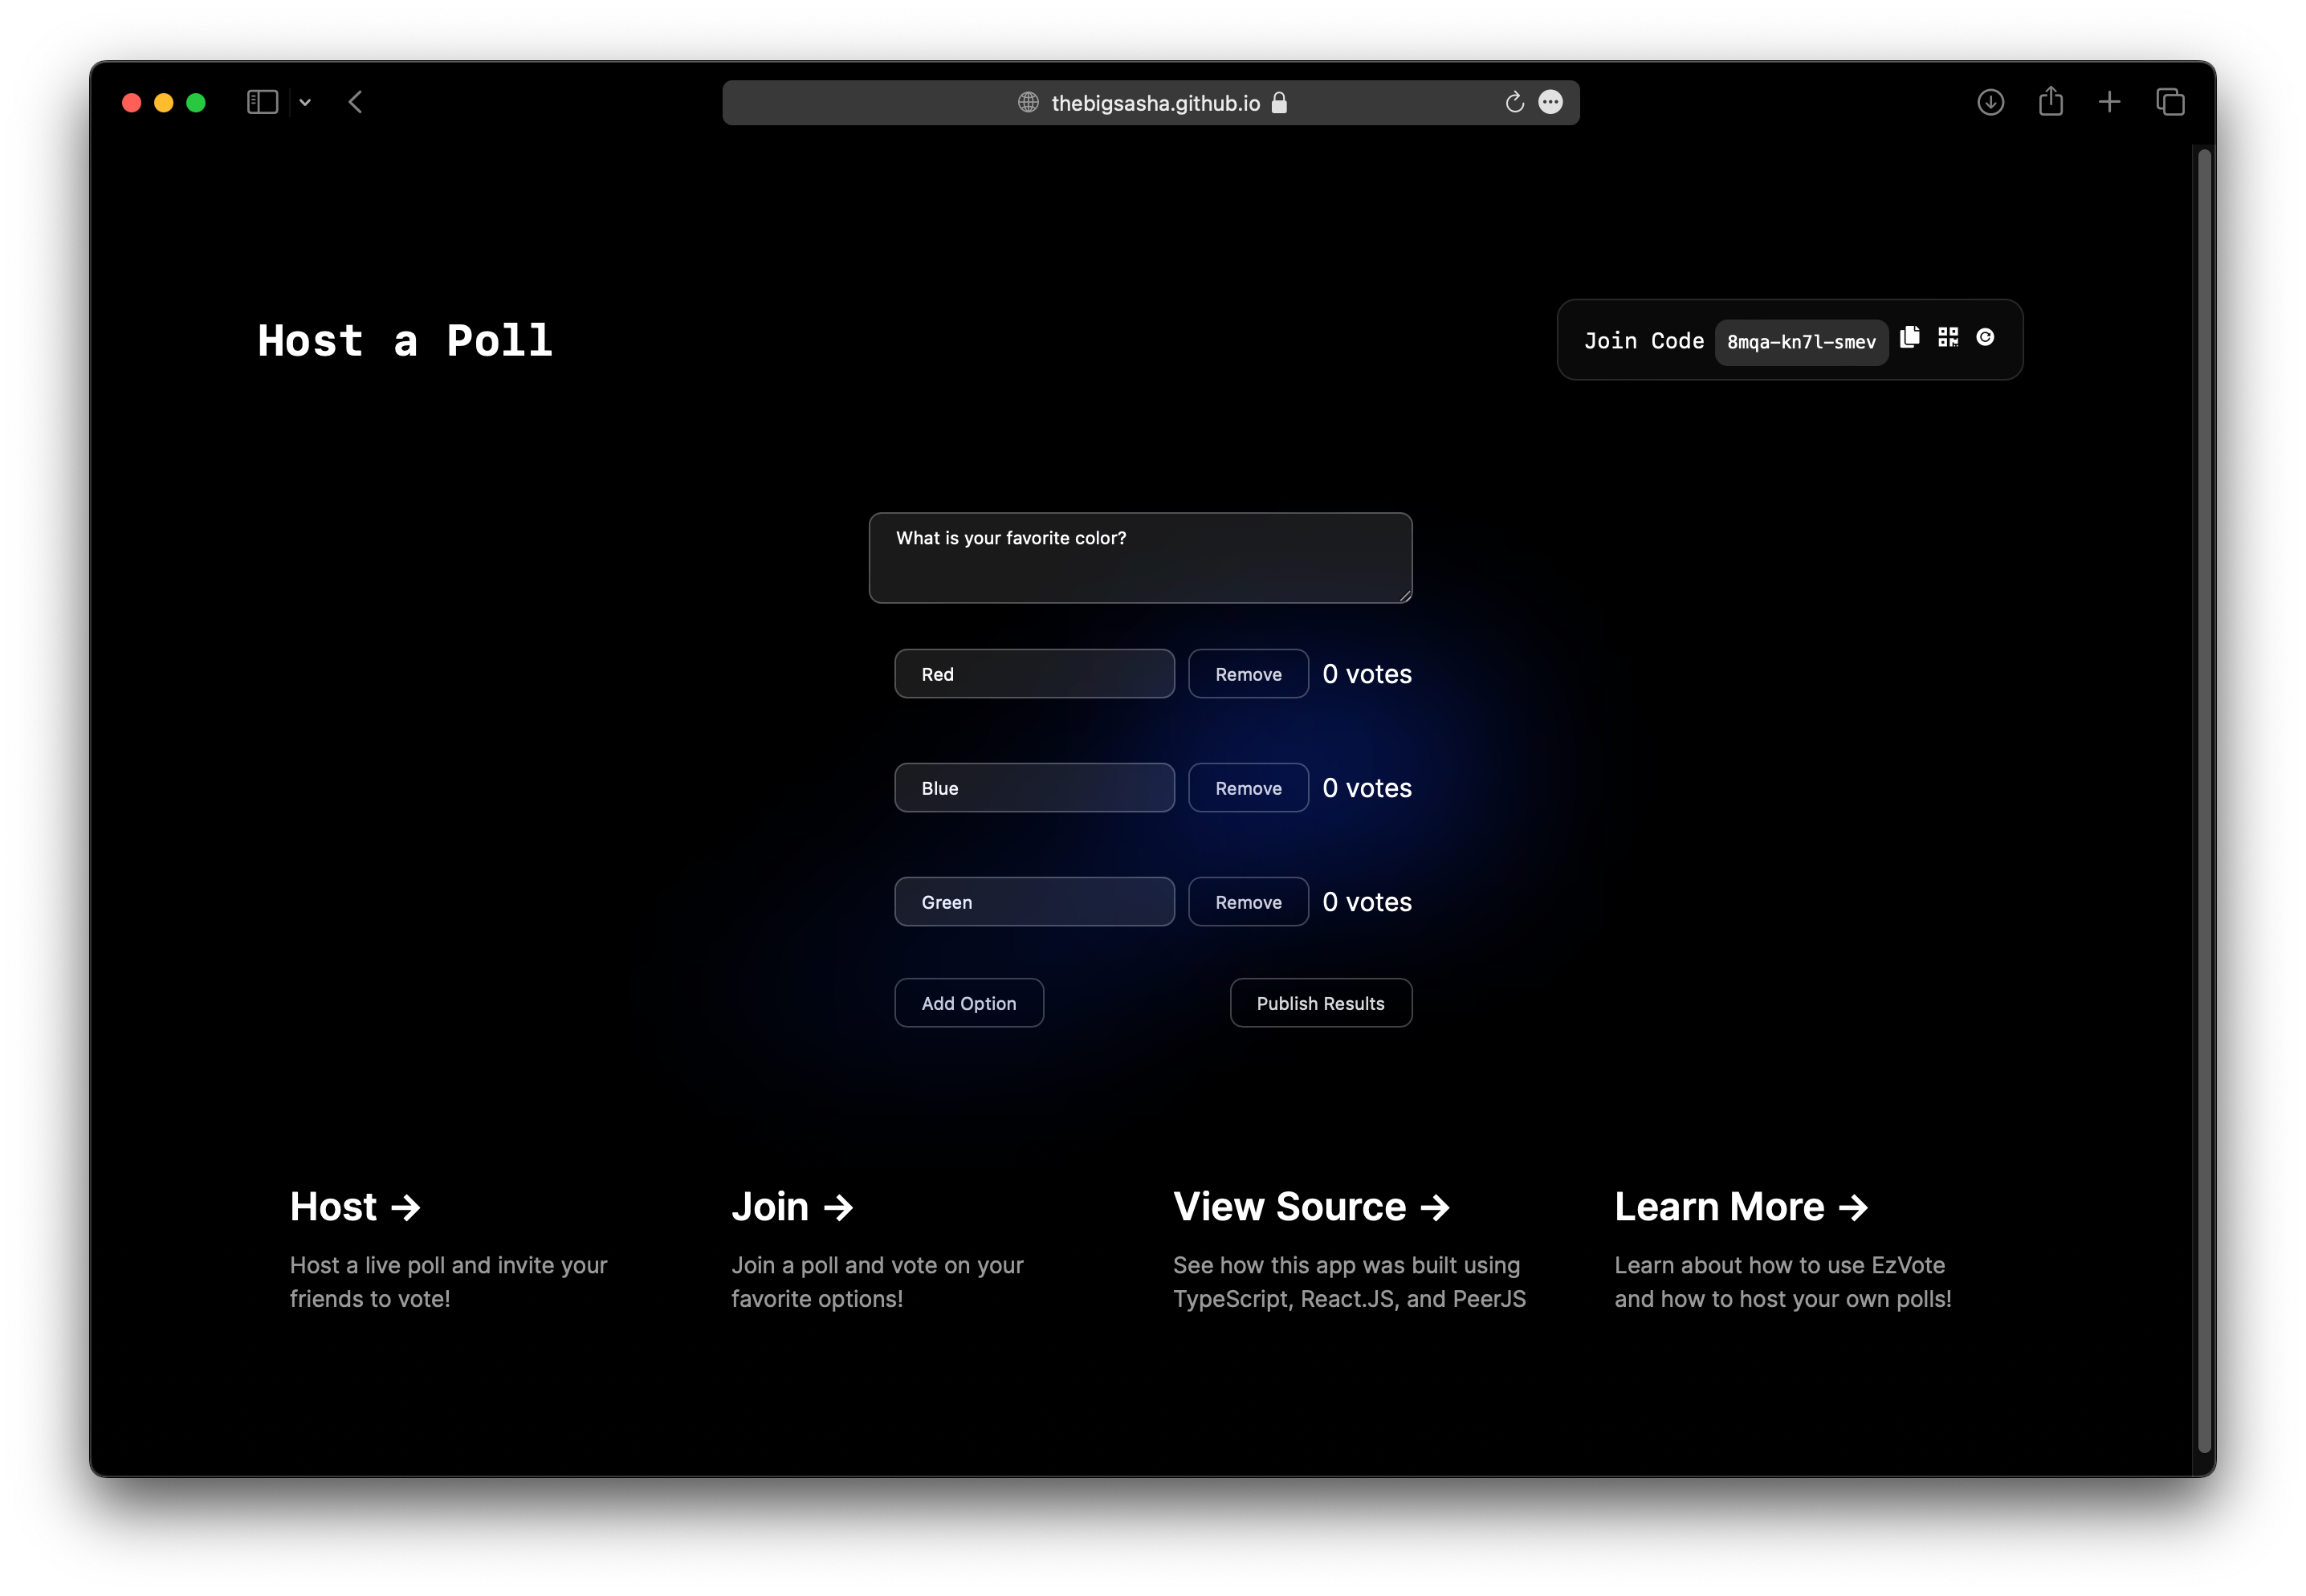The width and height of the screenshot is (2306, 1596).
Task: Navigate back to the previous page
Action: (356, 101)
